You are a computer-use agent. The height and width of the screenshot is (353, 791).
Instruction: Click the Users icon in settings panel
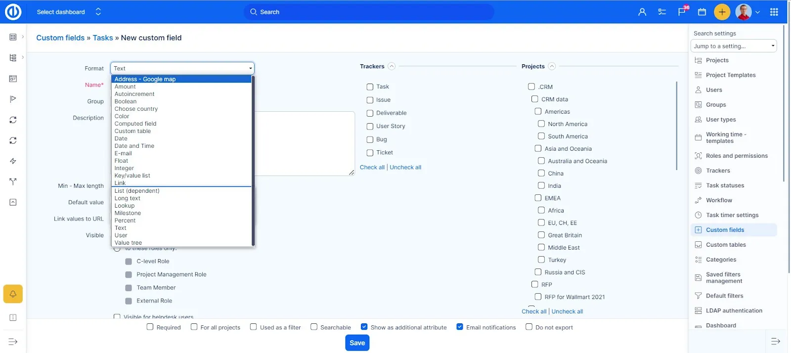point(698,90)
